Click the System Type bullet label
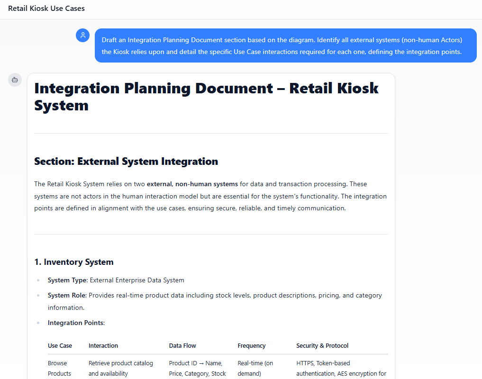 tap(67, 280)
